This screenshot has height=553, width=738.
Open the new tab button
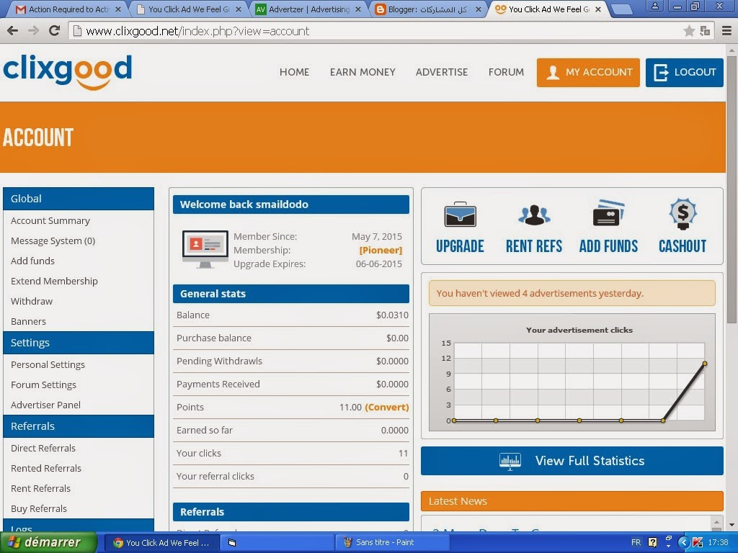(622, 9)
